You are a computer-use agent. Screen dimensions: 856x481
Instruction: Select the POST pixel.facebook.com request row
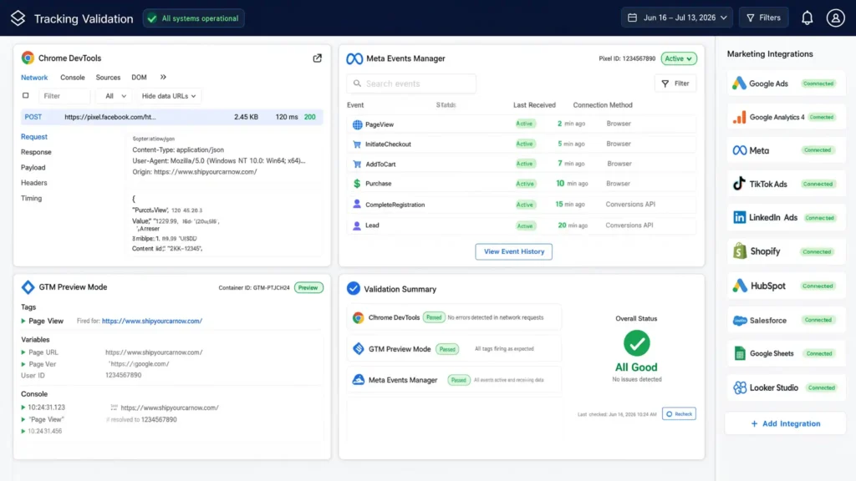point(172,117)
